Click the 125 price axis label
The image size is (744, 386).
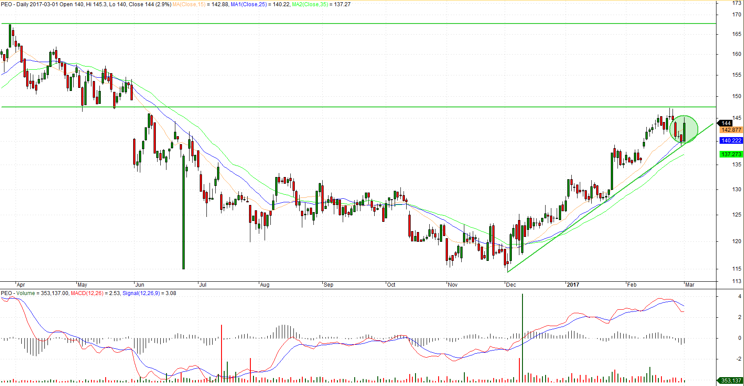(x=737, y=215)
